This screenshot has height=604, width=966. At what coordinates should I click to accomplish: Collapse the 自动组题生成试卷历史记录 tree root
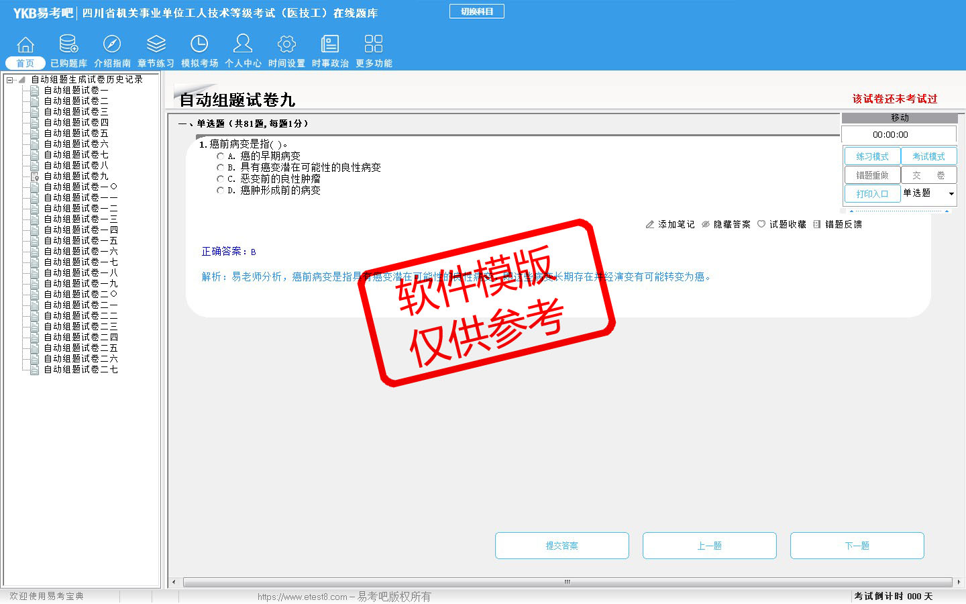click(9, 79)
